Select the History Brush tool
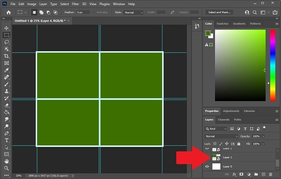 [x=6, y=98]
